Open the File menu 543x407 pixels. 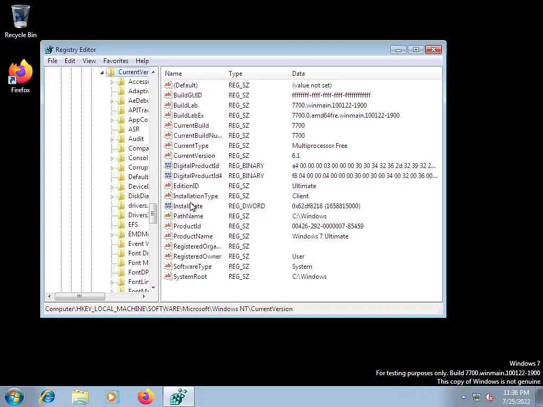(52, 61)
